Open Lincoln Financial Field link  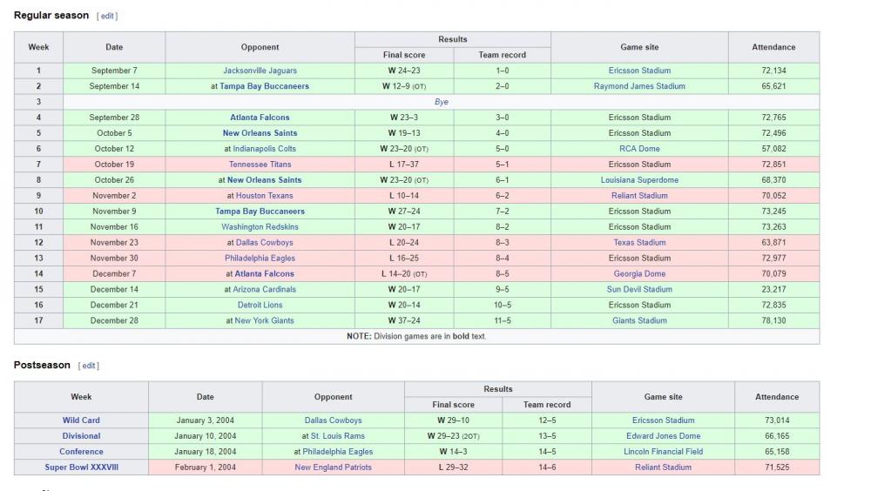(x=663, y=452)
